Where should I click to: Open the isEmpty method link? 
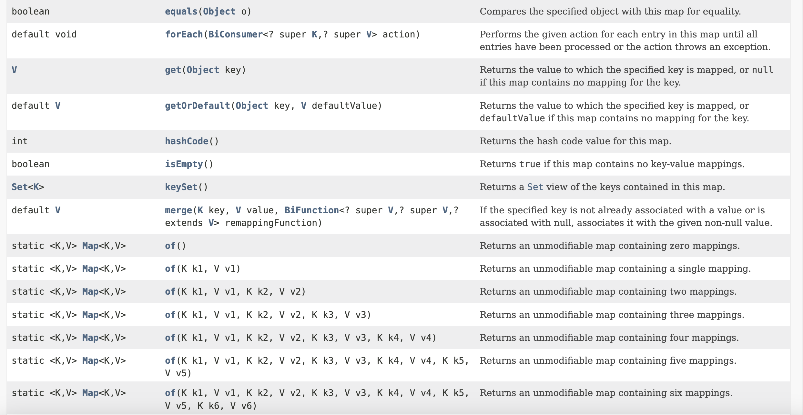point(183,164)
